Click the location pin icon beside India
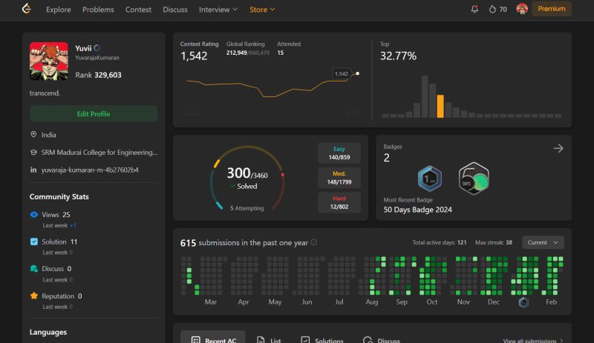Image resolution: width=594 pixels, height=343 pixels. pyautogui.click(x=33, y=135)
